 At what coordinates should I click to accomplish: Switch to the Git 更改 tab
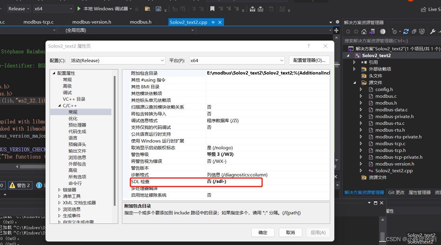[396, 192]
